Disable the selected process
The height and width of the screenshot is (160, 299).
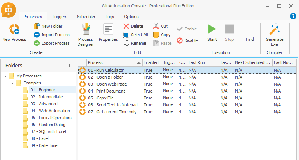click(187, 40)
